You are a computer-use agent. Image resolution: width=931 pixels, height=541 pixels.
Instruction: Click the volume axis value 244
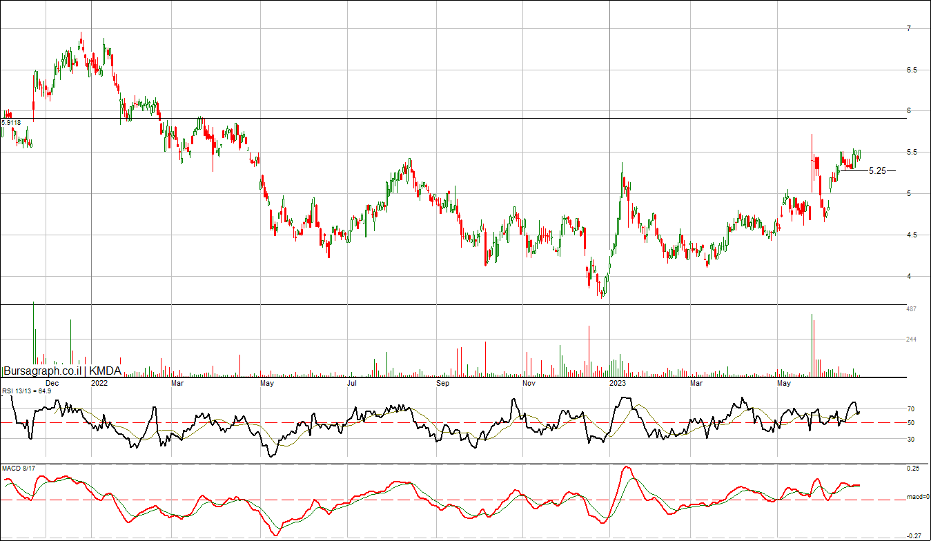point(911,340)
